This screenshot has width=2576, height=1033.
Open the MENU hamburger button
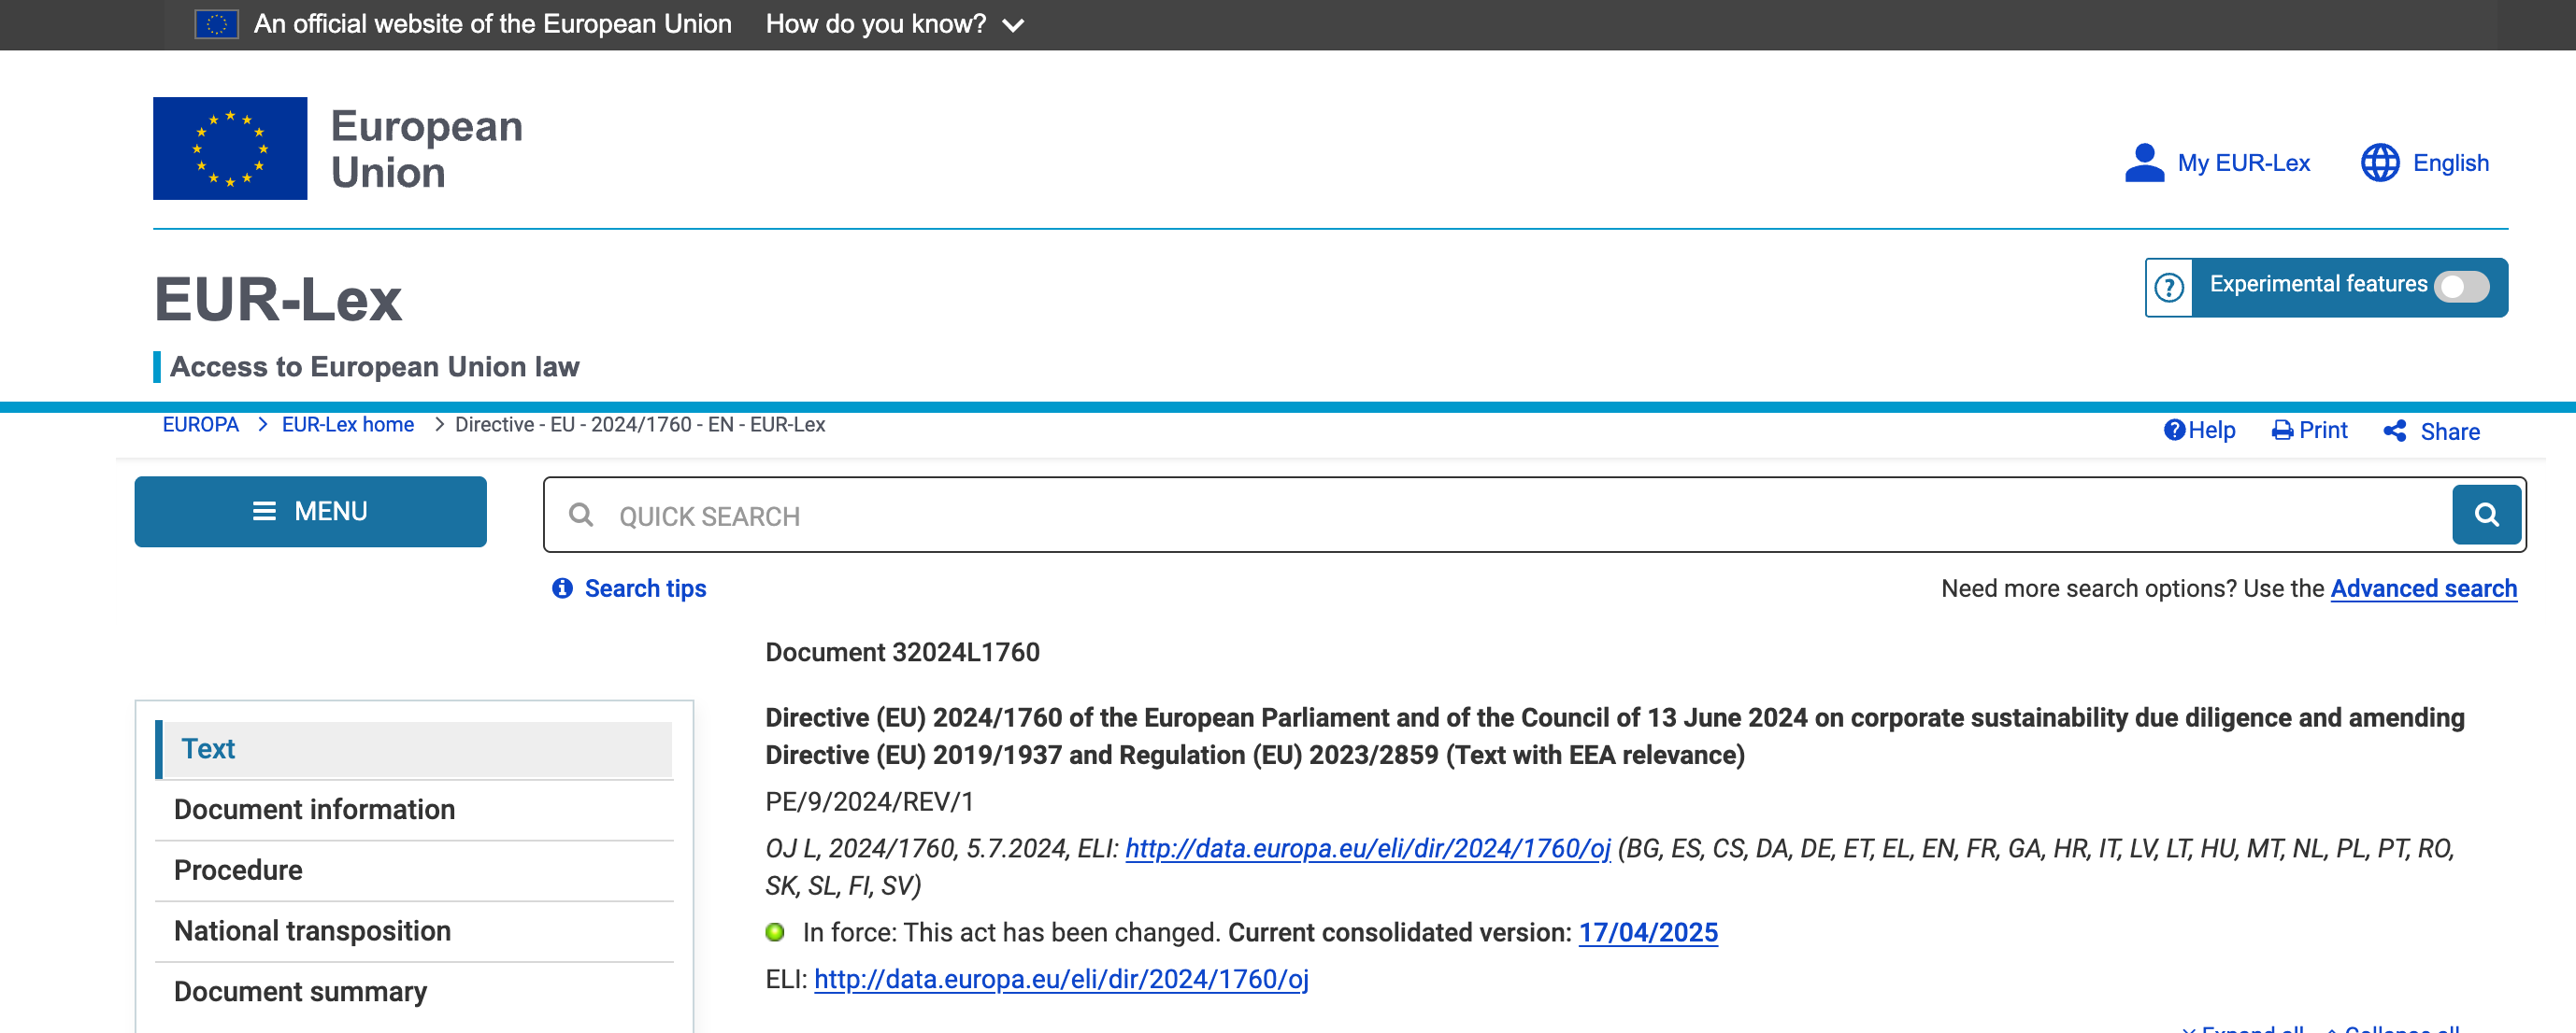tap(310, 512)
